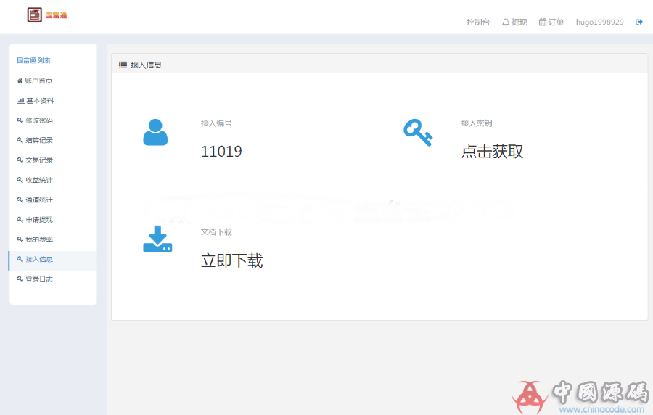The image size is (653, 415).
Task: Open 登录日志 in the sidebar
Action: [35, 279]
